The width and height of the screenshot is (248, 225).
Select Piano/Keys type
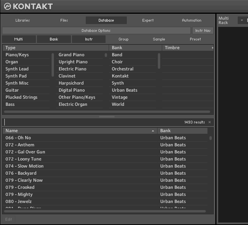point(26,55)
